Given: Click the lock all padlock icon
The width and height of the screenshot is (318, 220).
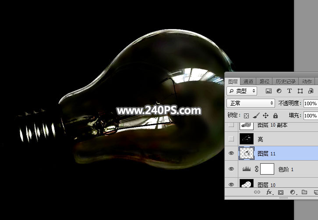Looking at the screenshot, I should tap(275, 116).
